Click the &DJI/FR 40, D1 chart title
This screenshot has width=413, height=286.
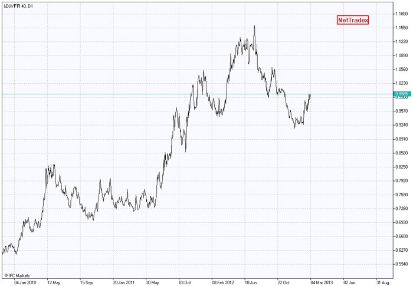(18, 6)
